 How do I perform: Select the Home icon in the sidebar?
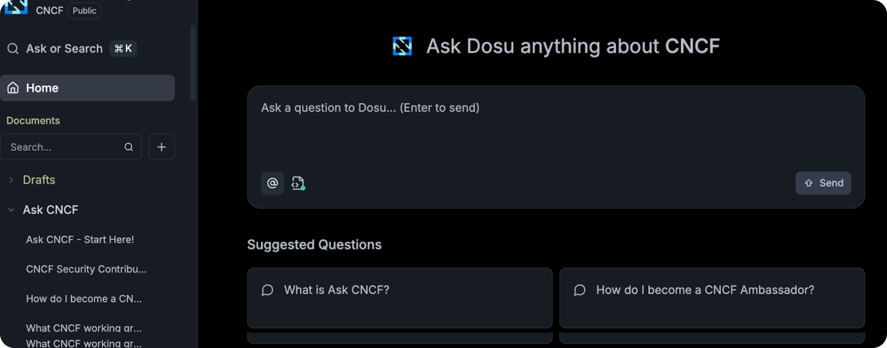(13, 88)
